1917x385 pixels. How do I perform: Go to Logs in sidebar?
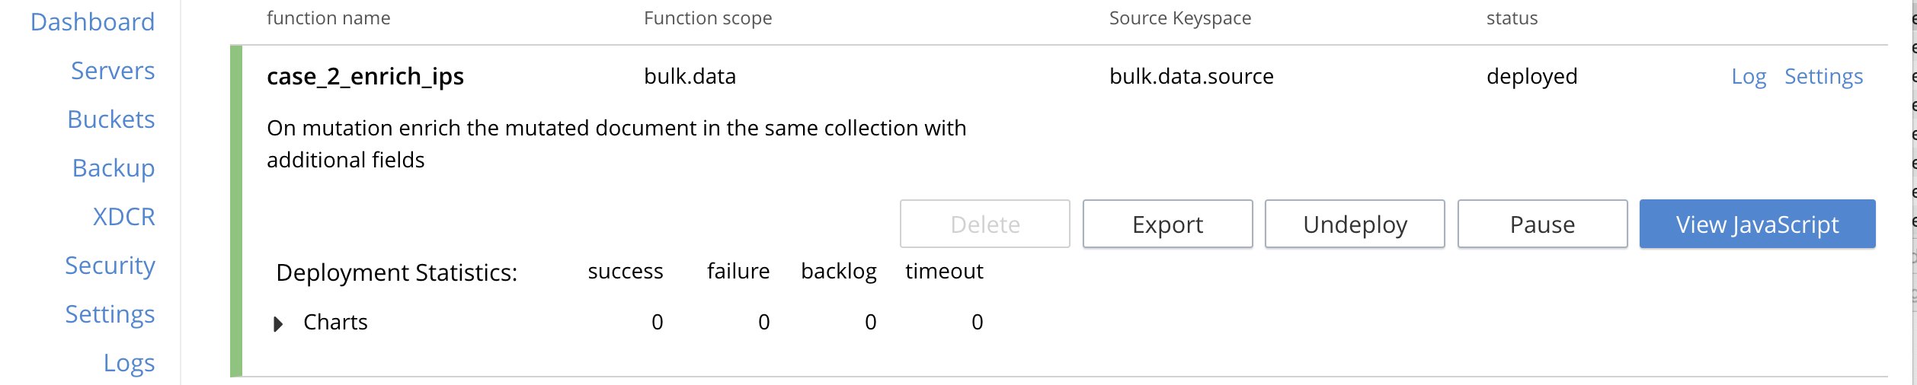pos(129,363)
